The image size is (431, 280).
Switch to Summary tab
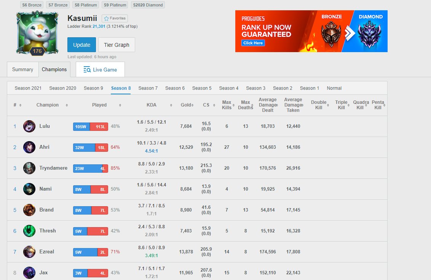[x=22, y=70]
